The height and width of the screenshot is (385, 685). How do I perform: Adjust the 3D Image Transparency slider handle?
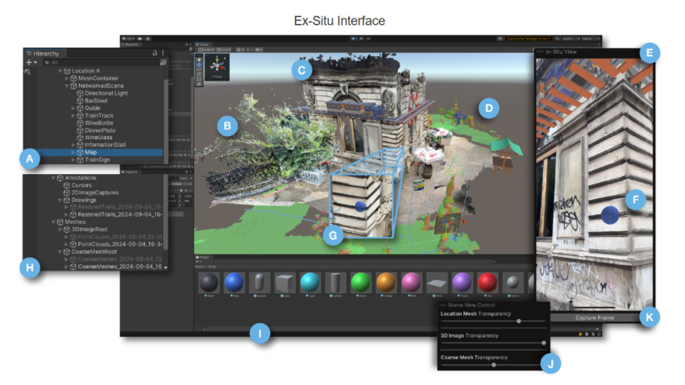pos(543,343)
